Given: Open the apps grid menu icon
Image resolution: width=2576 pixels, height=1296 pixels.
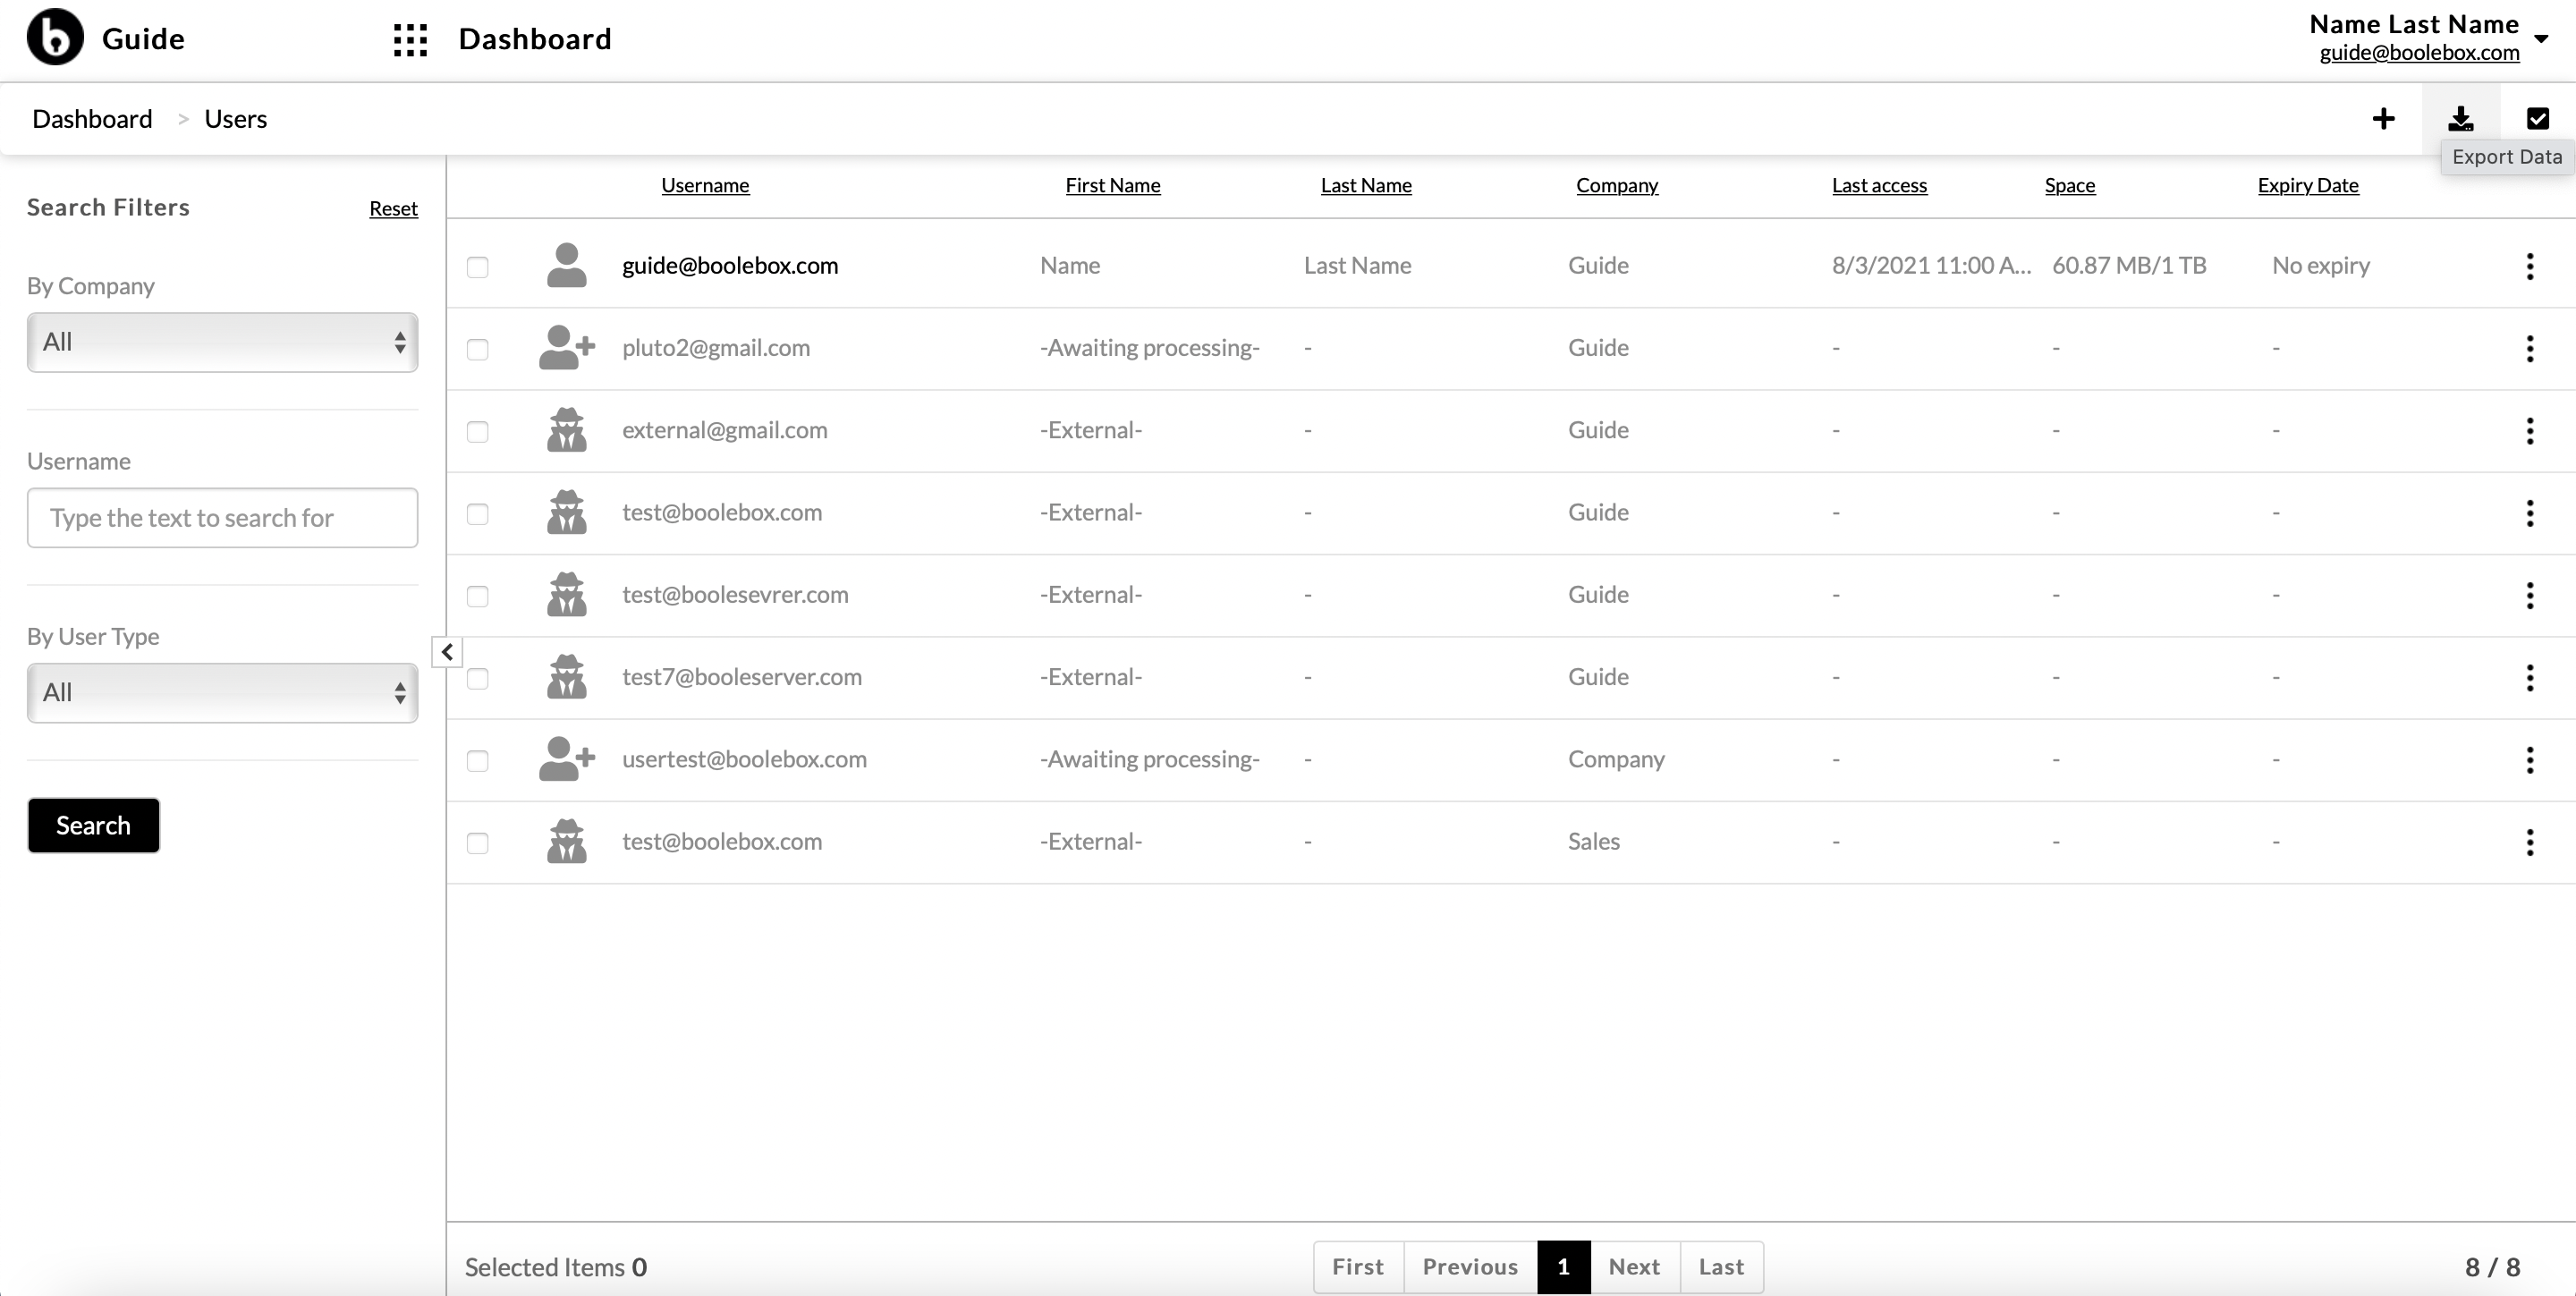Looking at the screenshot, I should click(410, 40).
